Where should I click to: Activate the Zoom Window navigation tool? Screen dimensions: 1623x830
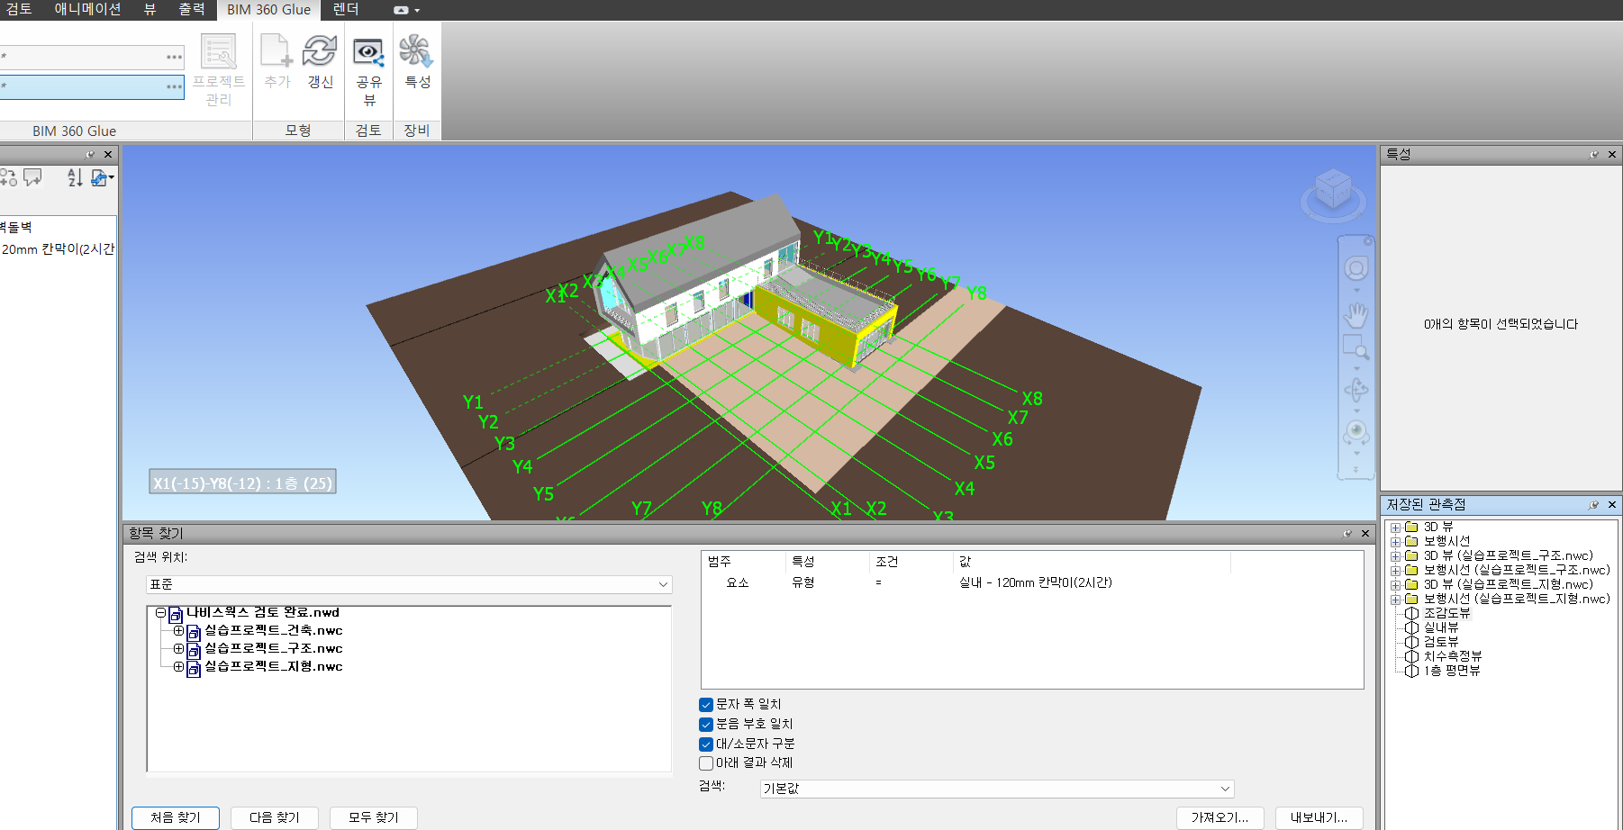1356,347
